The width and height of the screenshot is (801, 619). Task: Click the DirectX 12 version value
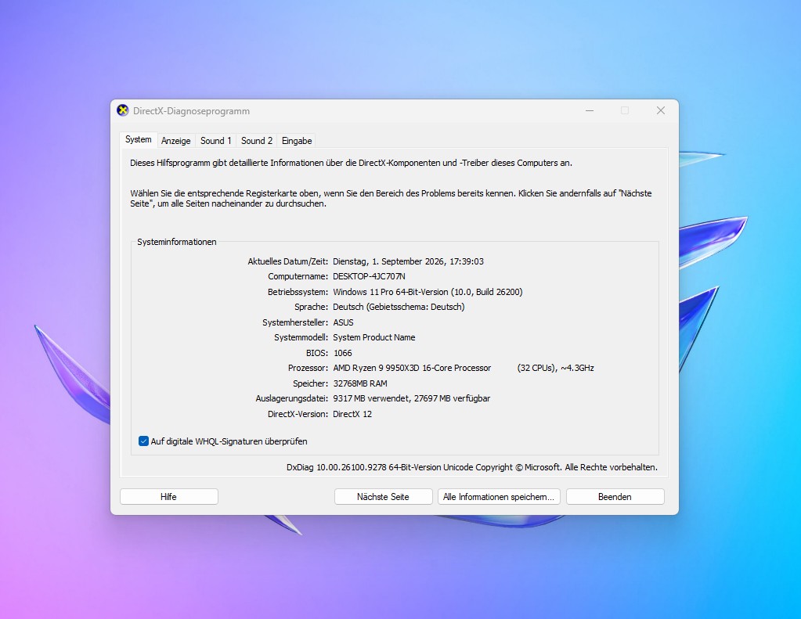point(352,414)
